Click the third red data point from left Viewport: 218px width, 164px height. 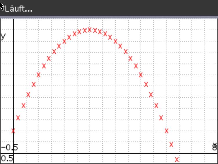23,106
